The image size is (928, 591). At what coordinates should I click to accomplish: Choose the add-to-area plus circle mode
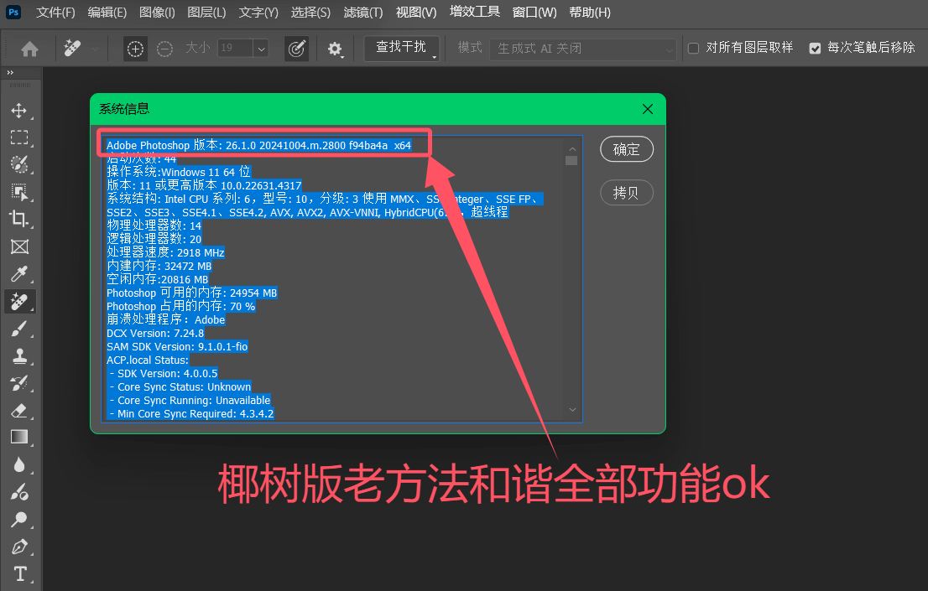coord(136,49)
